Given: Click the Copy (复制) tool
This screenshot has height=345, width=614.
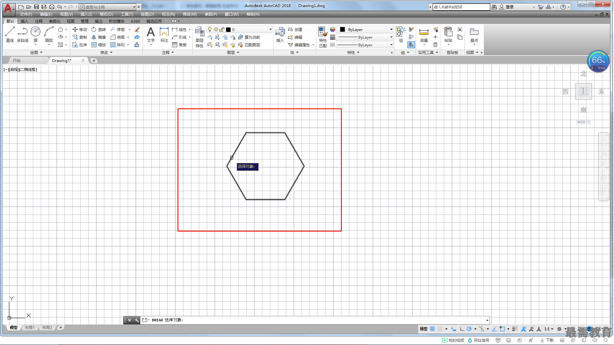Looking at the screenshot, I should [80, 37].
